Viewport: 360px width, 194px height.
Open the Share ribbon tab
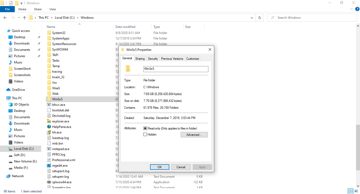coord(38,9)
